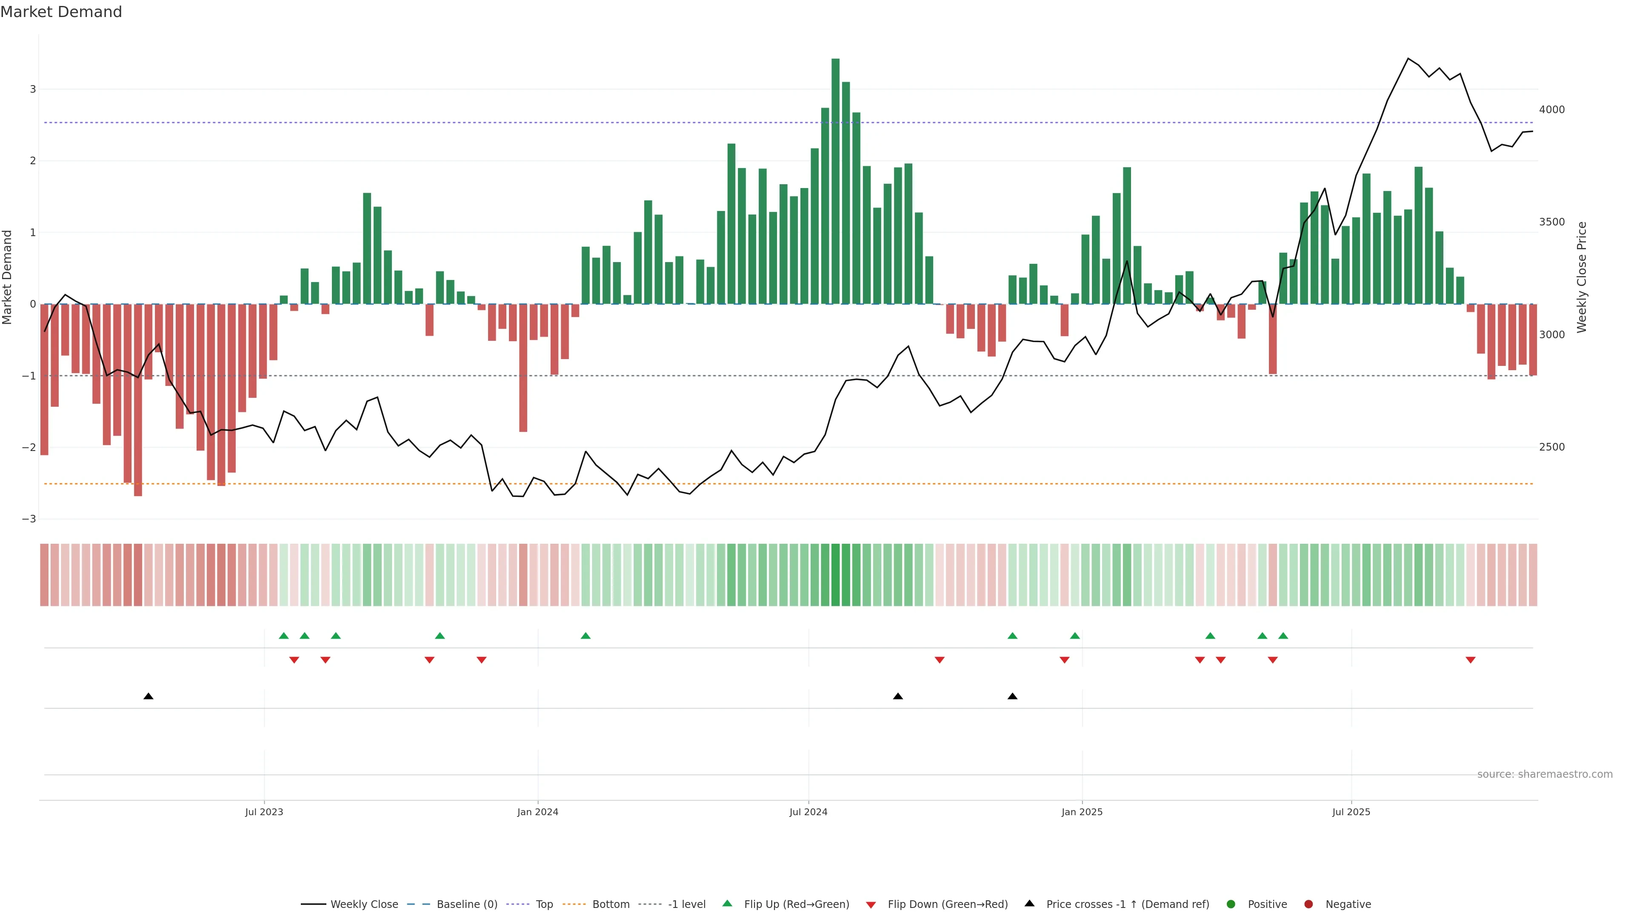This screenshot has height=919, width=1634.
Task: Click the Jul 2024 x-axis label
Action: (x=808, y=813)
